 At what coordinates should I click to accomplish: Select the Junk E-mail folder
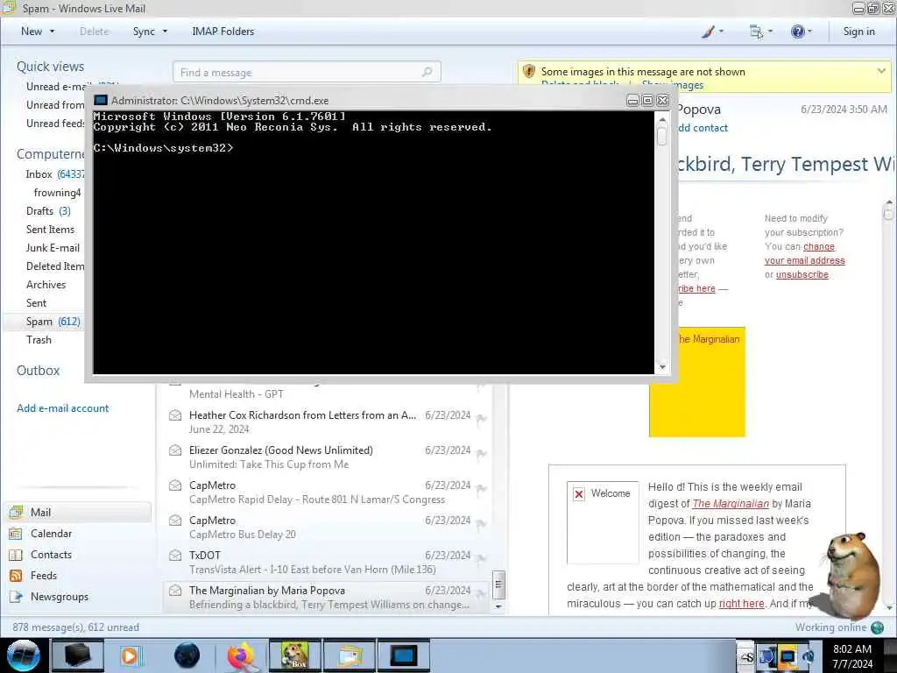pyautogui.click(x=53, y=248)
